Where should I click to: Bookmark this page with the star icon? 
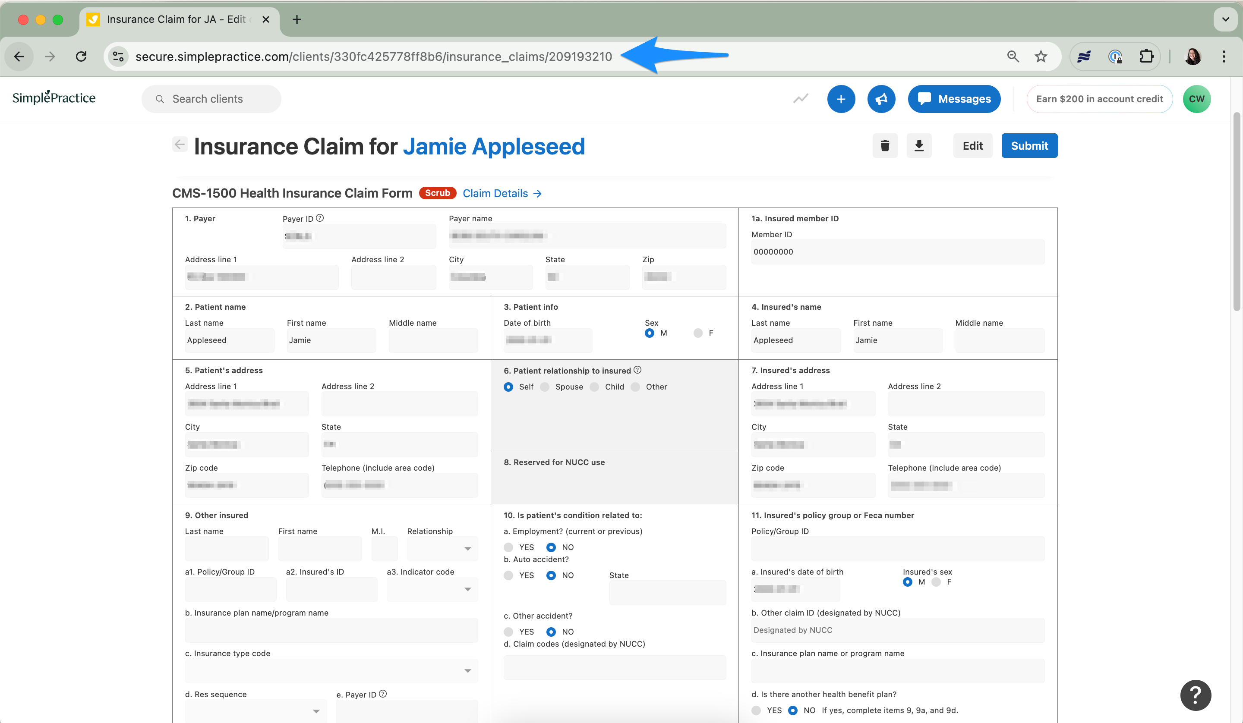(1041, 57)
